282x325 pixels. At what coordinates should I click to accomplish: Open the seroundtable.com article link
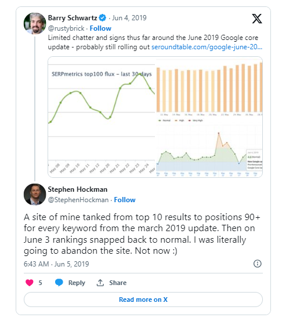point(207,47)
